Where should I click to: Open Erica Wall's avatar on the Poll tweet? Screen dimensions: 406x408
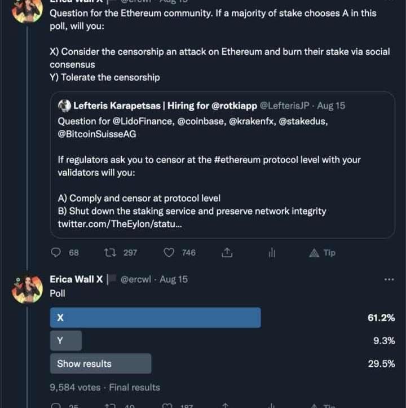click(27, 289)
